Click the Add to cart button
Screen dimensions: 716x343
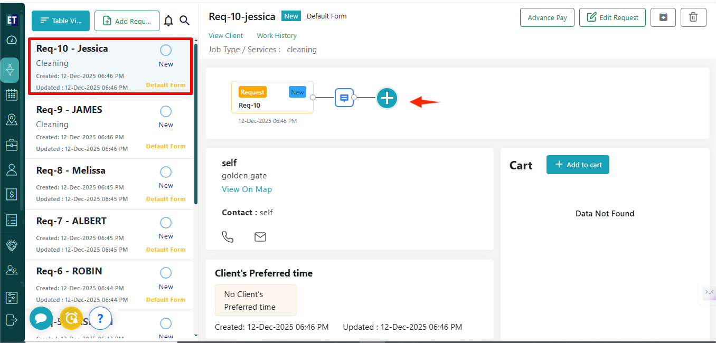click(578, 165)
